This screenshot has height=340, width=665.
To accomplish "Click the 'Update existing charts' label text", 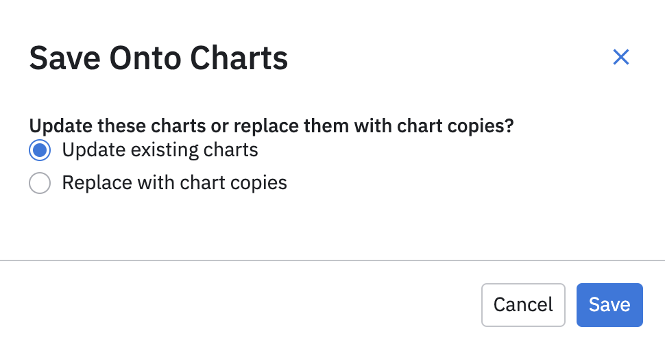I will (x=160, y=149).
